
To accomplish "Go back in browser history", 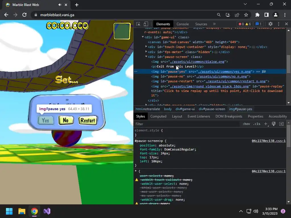I will coord(6,15).
